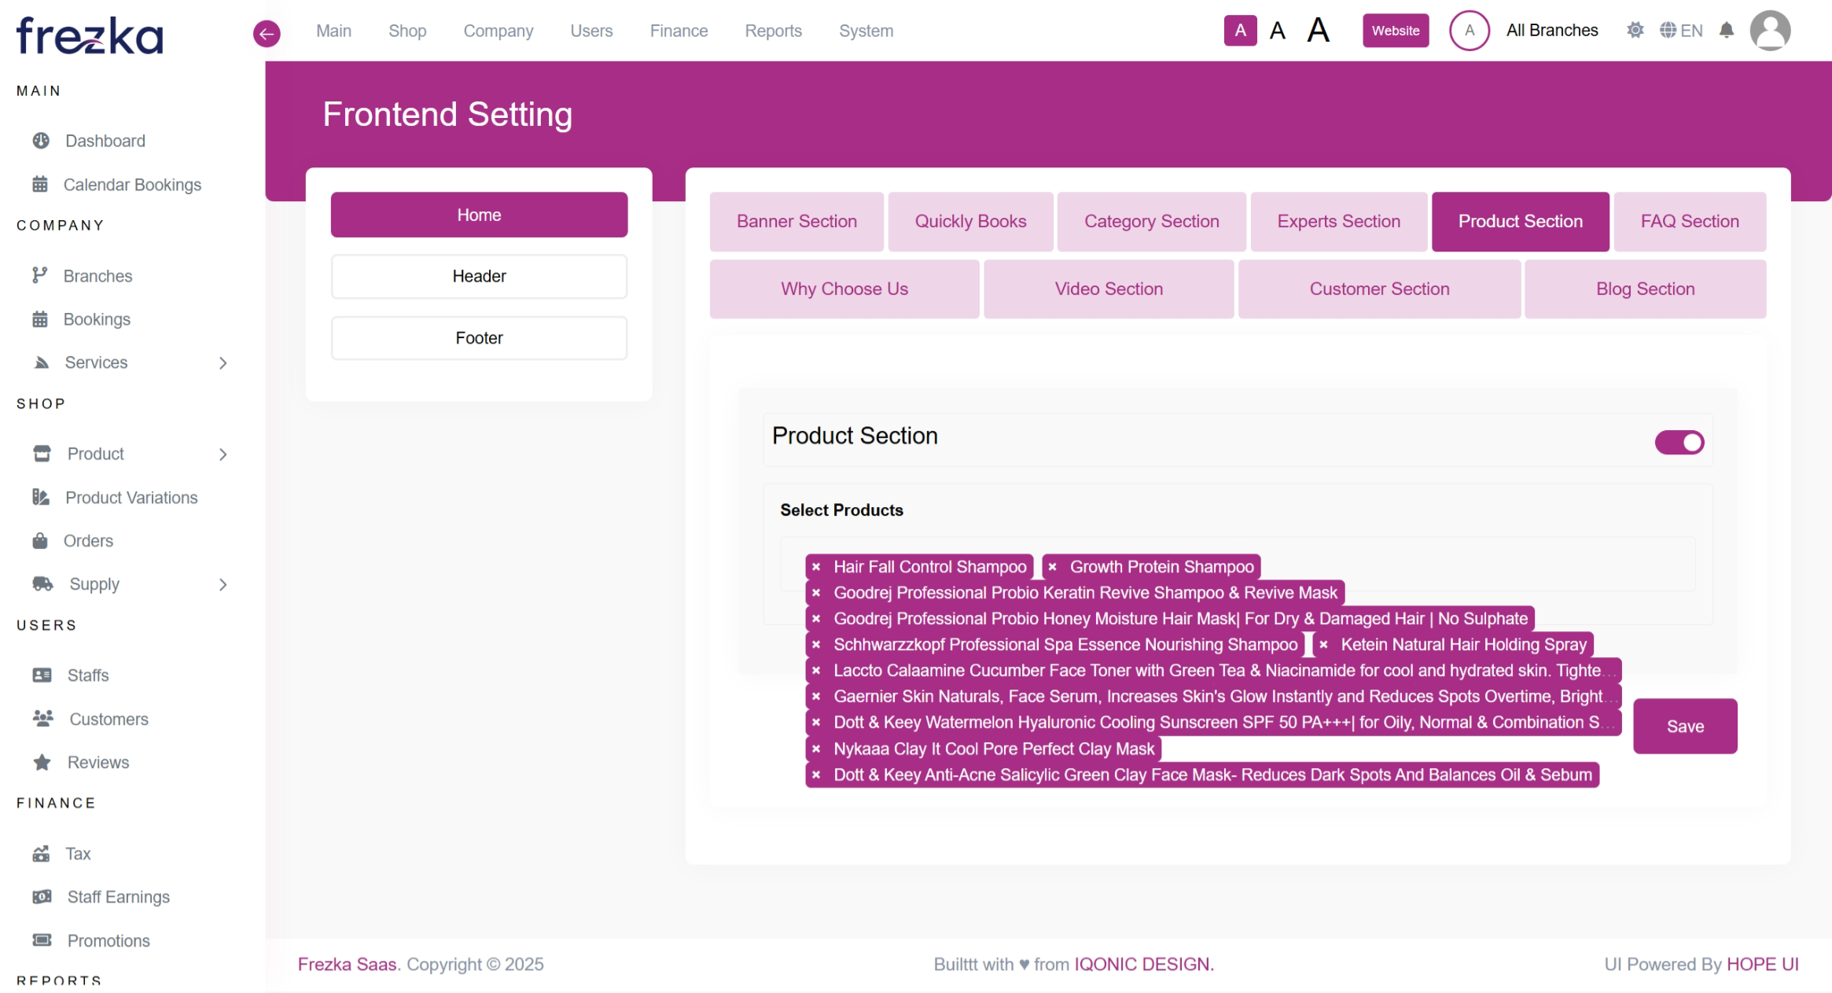Image resolution: width=1832 pixels, height=993 pixels.
Task: Open the EN language dropdown
Action: coord(1681,31)
